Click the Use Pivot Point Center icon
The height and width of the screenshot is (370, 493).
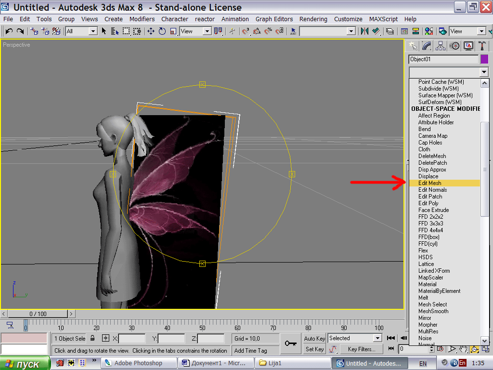click(218, 31)
